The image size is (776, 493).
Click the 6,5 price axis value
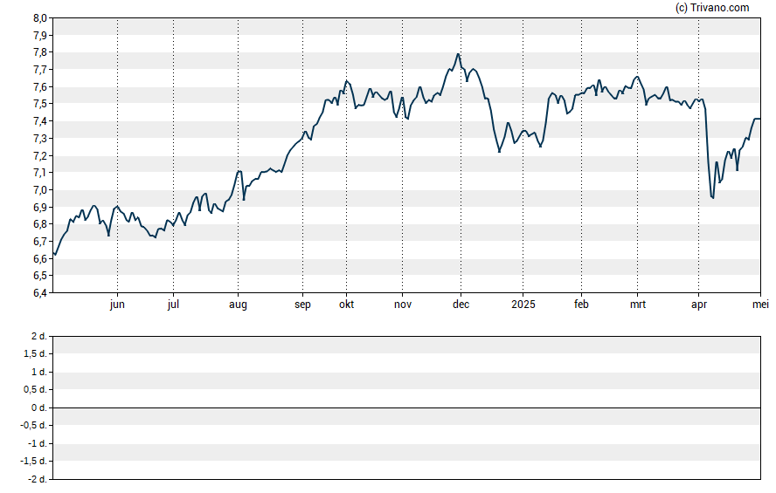40,275
